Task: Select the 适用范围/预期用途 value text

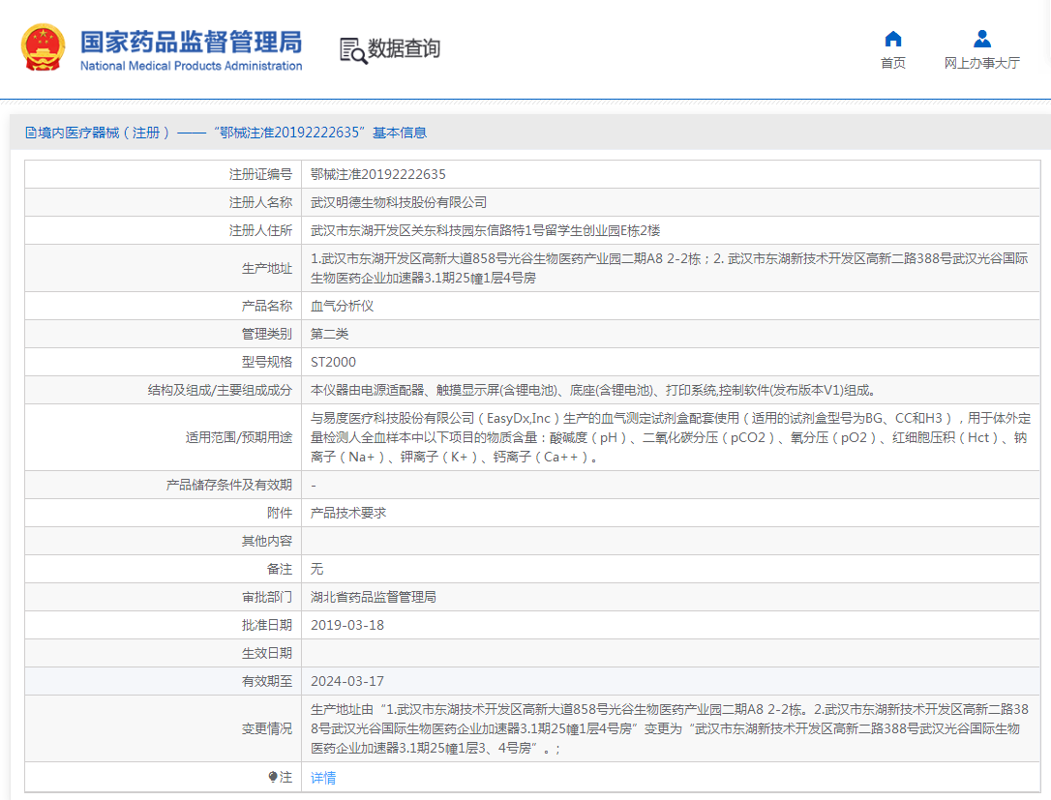Action: (x=671, y=437)
